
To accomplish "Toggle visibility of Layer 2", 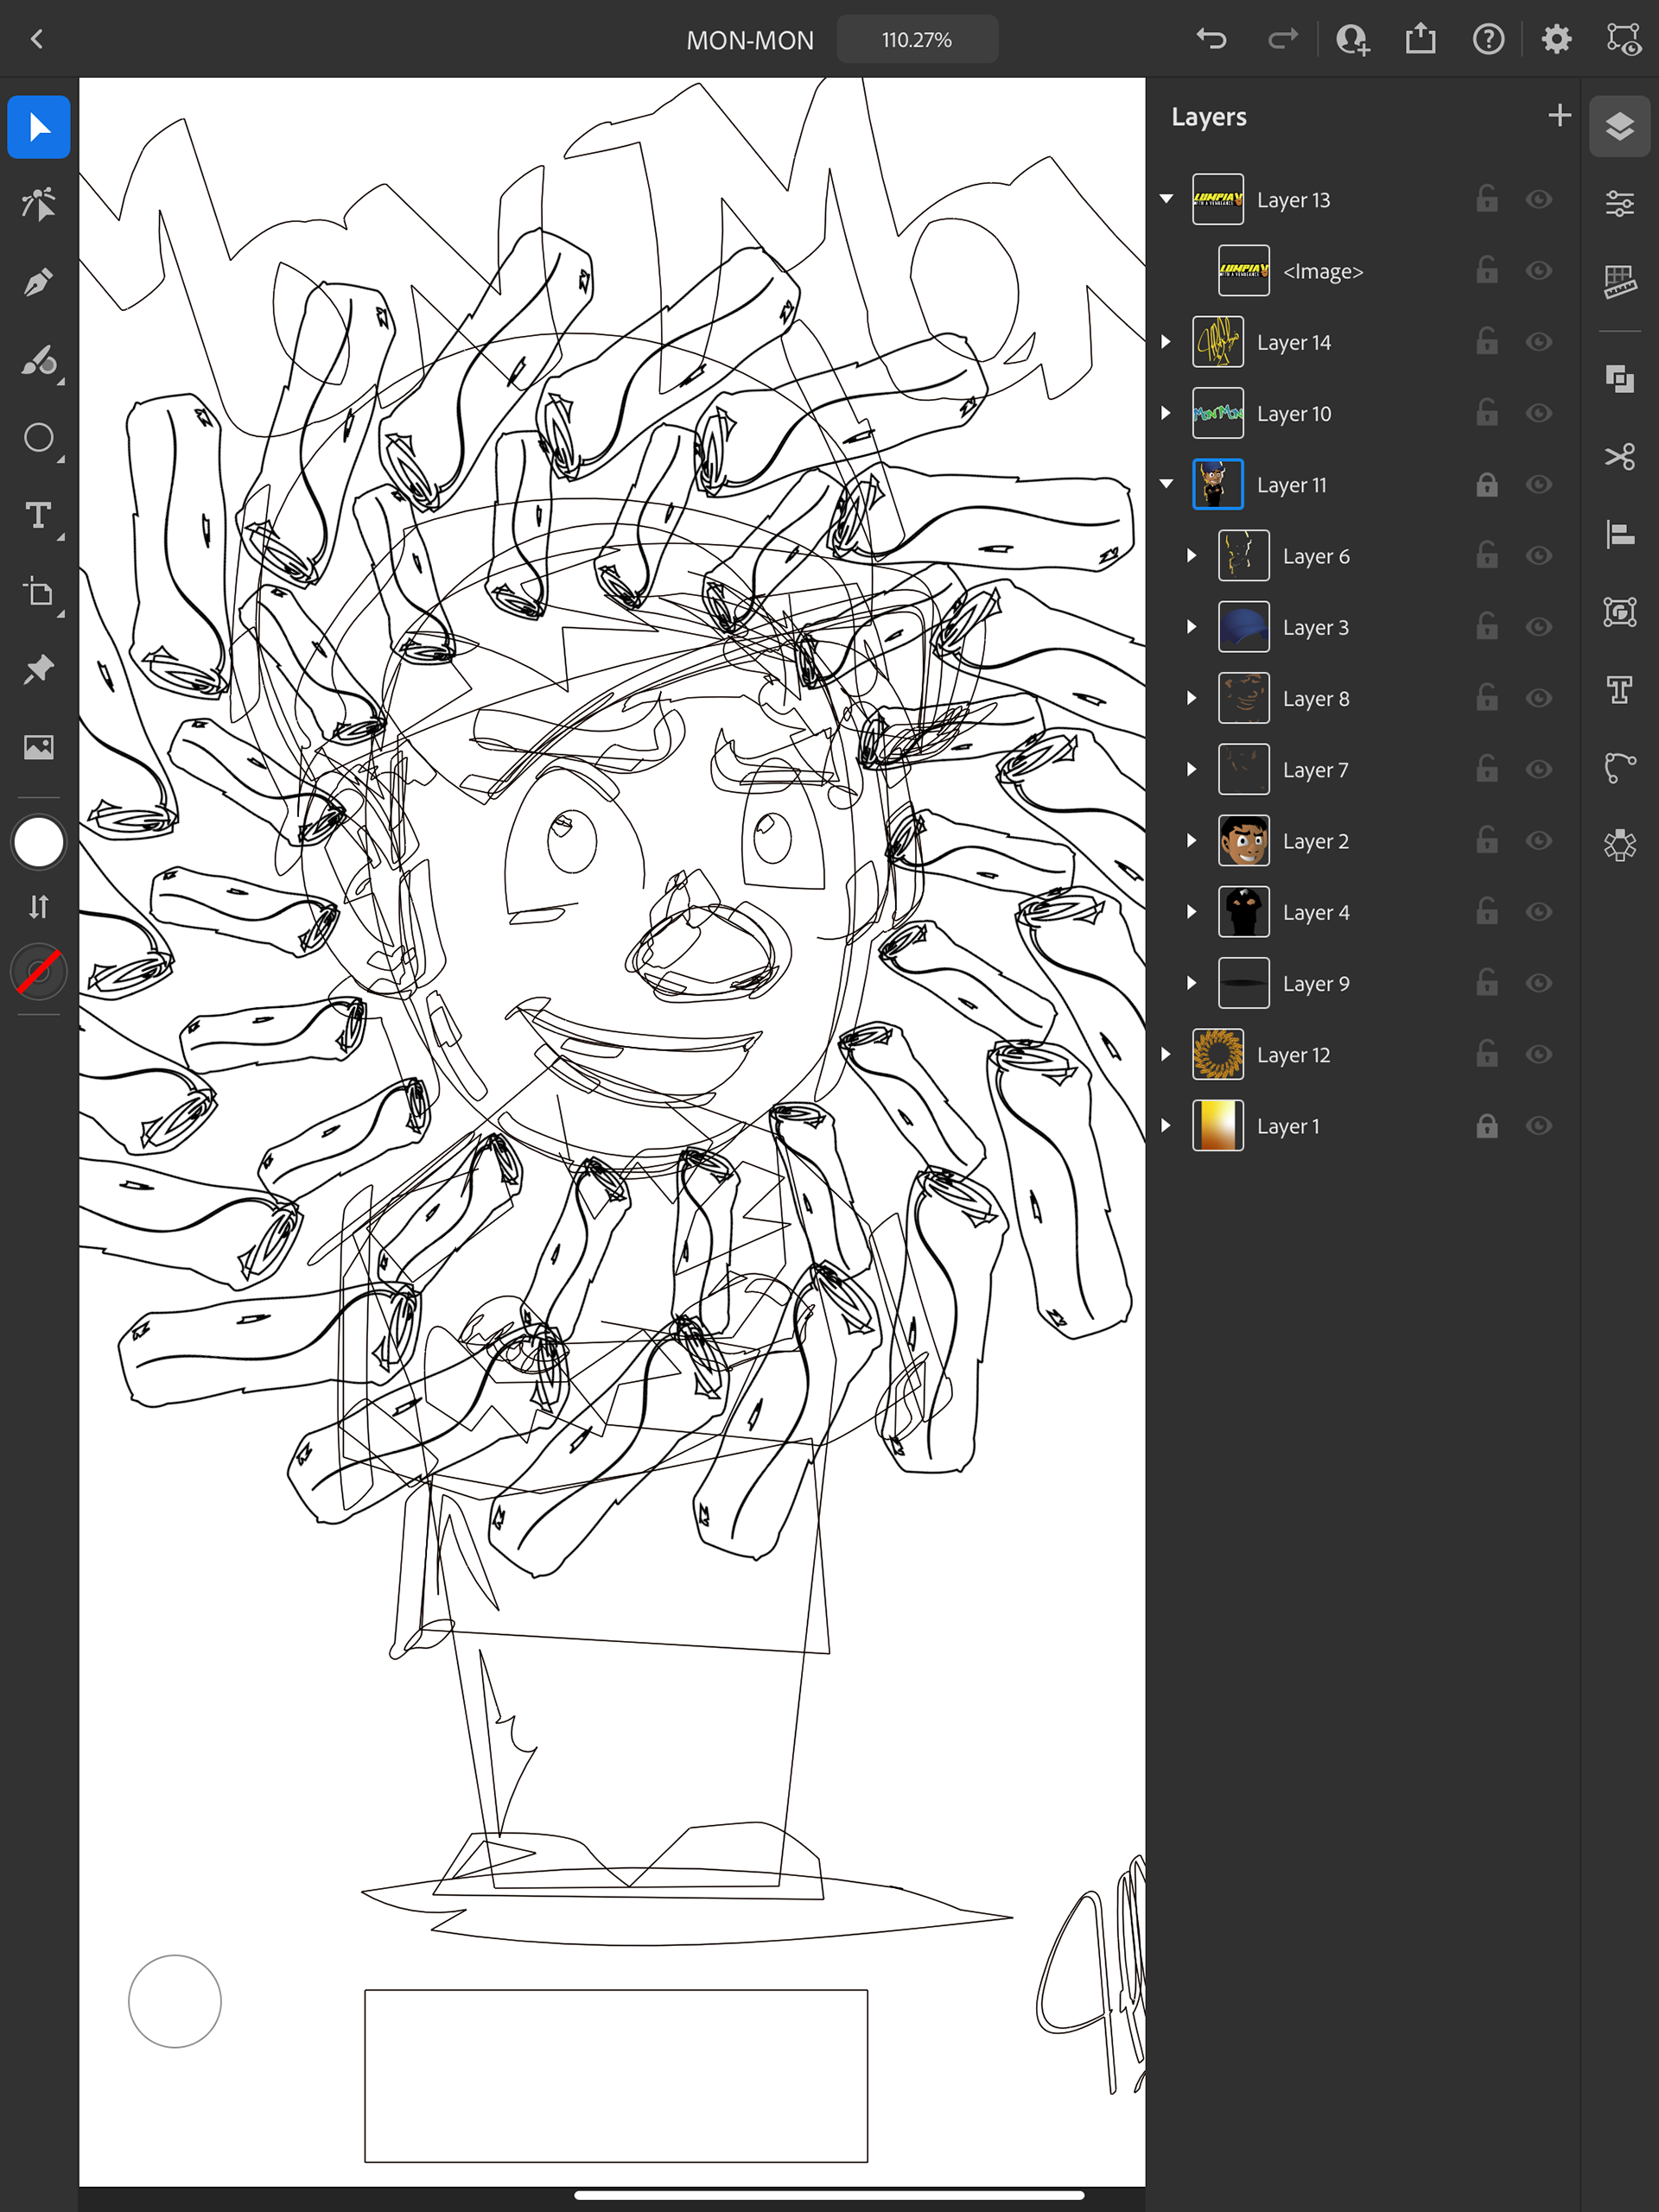I will pos(1538,840).
